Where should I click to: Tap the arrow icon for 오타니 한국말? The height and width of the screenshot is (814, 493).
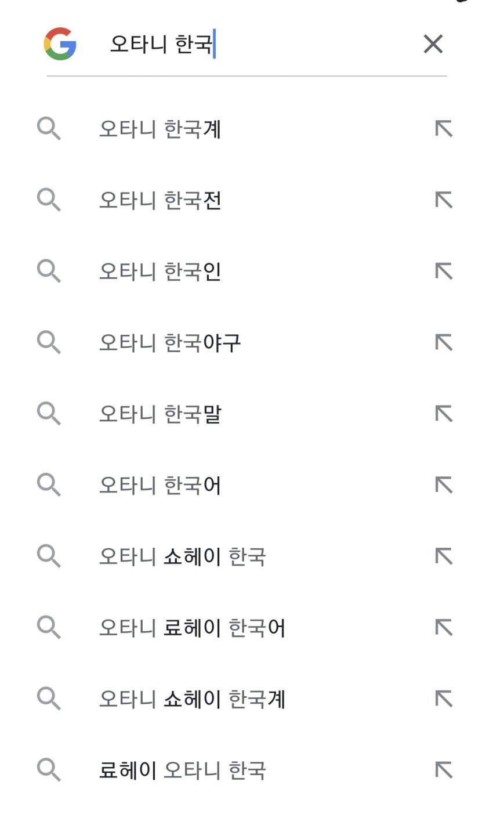(x=444, y=414)
